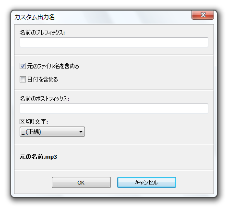Image resolution: width=228 pixels, height=209 pixels.
Task: Close the カスタム出力名 dialog with X
Action: click(x=203, y=15)
